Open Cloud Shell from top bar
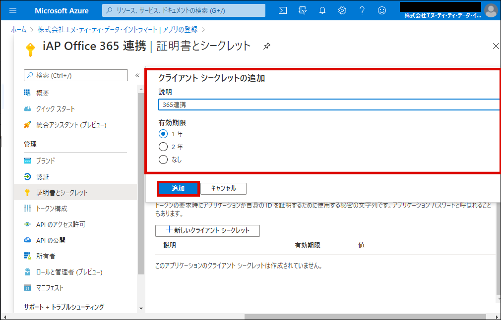Screen dimensions: 501x320 tap(282, 10)
